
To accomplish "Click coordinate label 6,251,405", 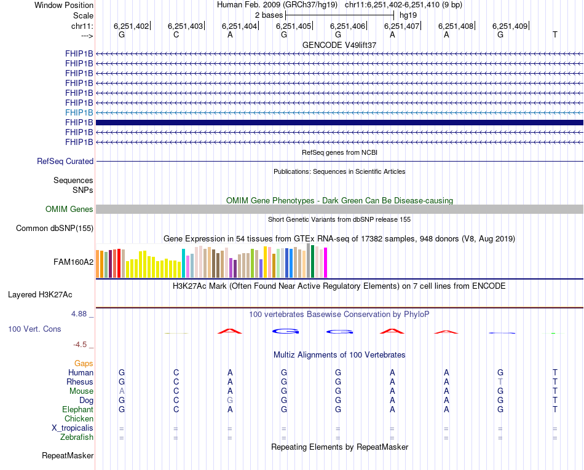I will [x=293, y=26].
